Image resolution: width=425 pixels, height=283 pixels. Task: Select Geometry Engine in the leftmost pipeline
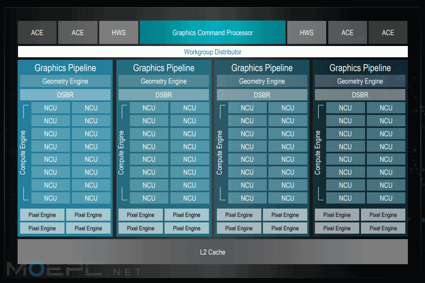coord(65,81)
